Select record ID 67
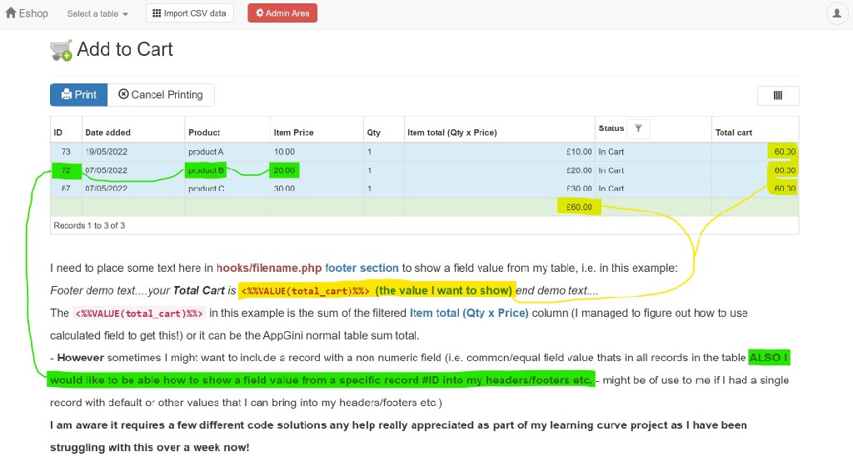The width and height of the screenshot is (853, 467). (x=66, y=188)
